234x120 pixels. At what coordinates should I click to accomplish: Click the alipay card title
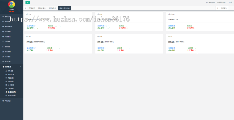point(28,37)
